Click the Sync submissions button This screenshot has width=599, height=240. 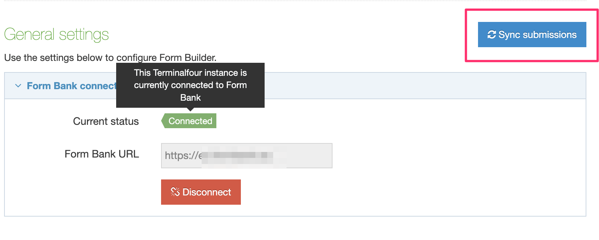[532, 35]
